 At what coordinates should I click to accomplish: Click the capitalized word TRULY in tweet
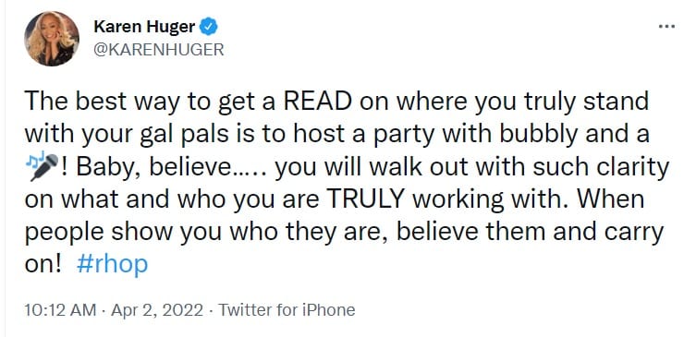(x=364, y=199)
